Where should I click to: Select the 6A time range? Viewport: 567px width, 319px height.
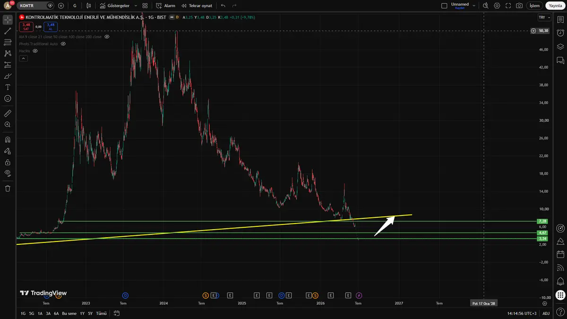pyautogui.click(x=56, y=313)
